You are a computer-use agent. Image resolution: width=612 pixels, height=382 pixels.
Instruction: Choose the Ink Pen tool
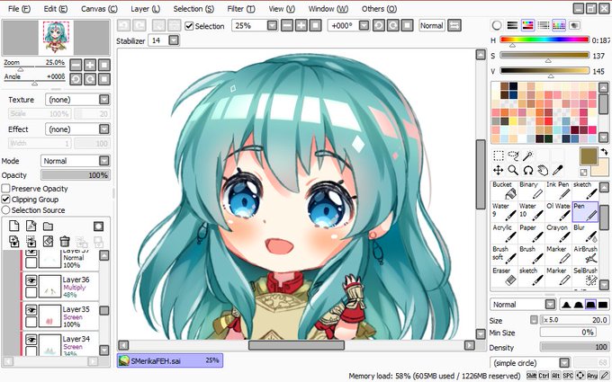pos(558,191)
